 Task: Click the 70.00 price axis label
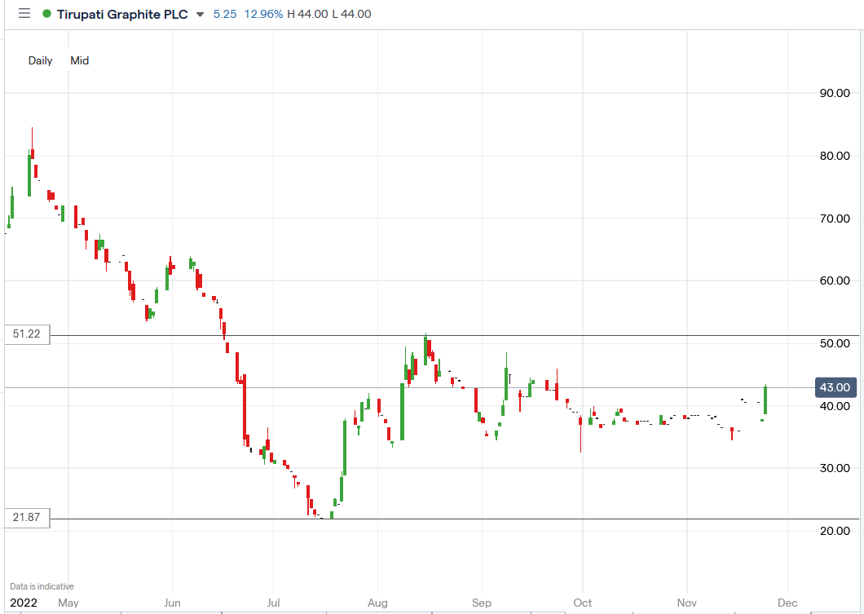[835, 219]
